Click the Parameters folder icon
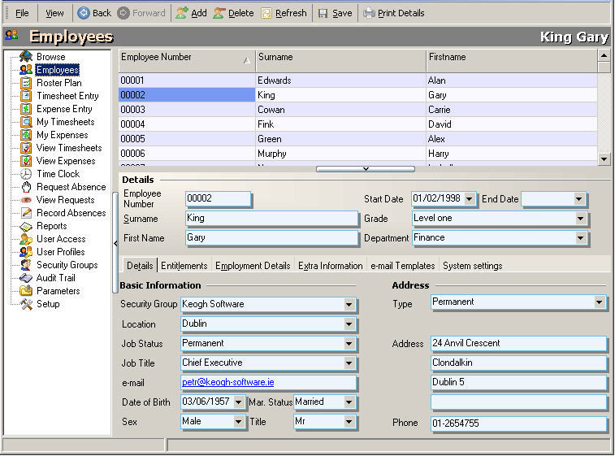This screenshot has width=615, height=456. pos(26,290)
